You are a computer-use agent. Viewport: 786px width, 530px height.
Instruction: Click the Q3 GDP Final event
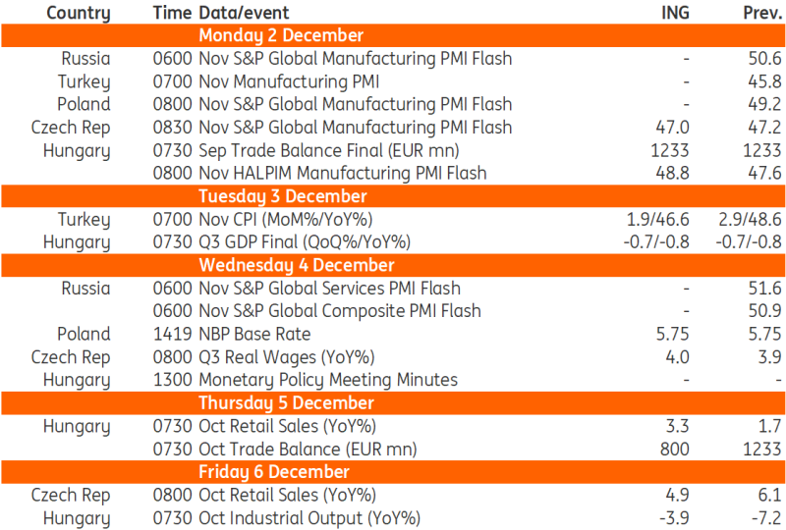pos(304,242)
